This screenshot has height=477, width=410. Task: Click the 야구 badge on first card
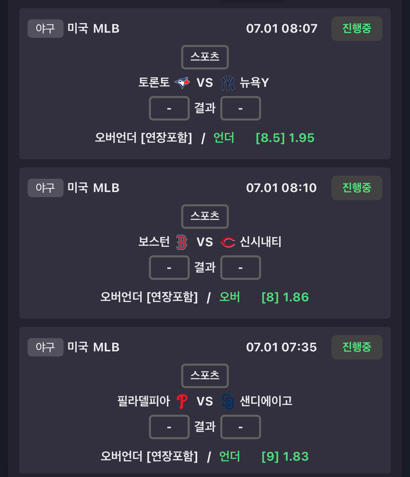point(46,29)
